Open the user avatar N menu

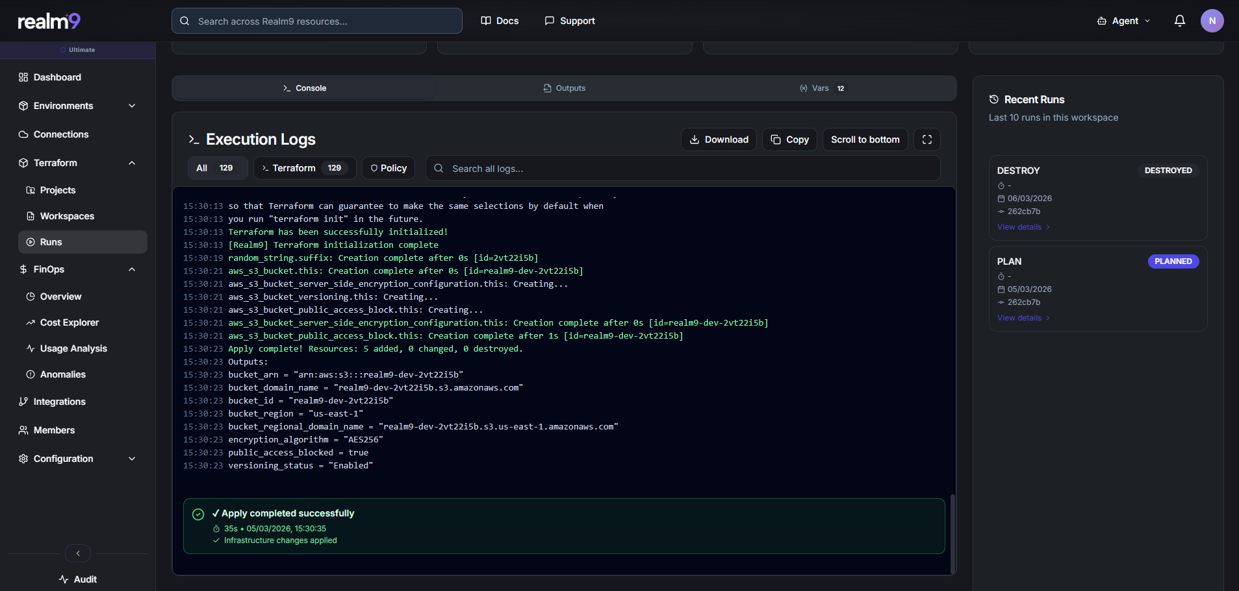[x=1212, y=21]
